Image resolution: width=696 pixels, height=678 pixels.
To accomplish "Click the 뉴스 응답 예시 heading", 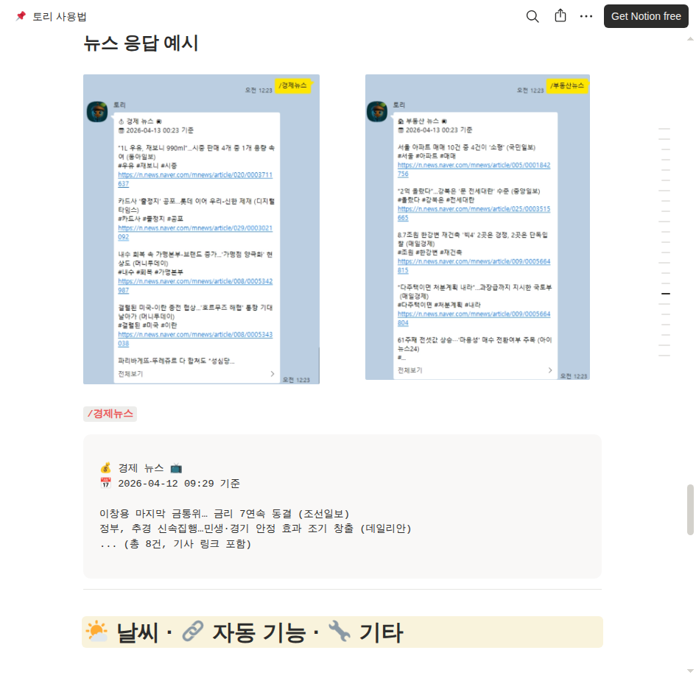I will [141, 43].
